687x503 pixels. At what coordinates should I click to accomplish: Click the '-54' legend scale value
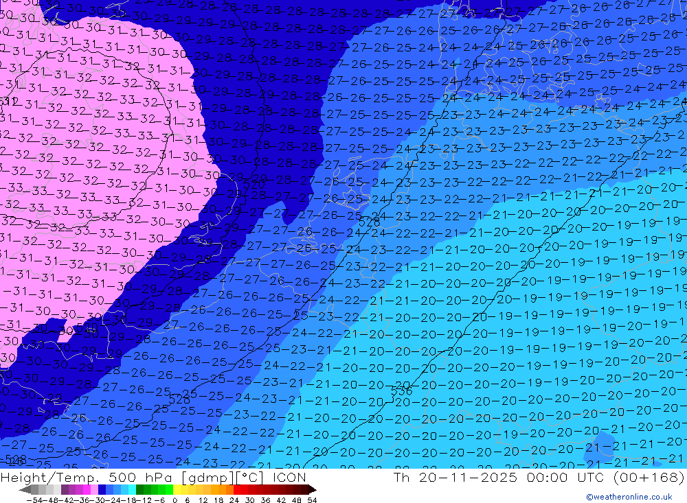(x=34, y=500)
